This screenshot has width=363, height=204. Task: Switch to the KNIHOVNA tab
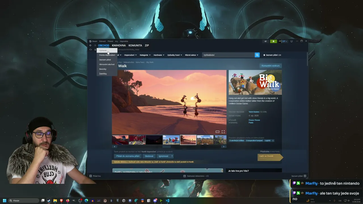tap(119, 45)
